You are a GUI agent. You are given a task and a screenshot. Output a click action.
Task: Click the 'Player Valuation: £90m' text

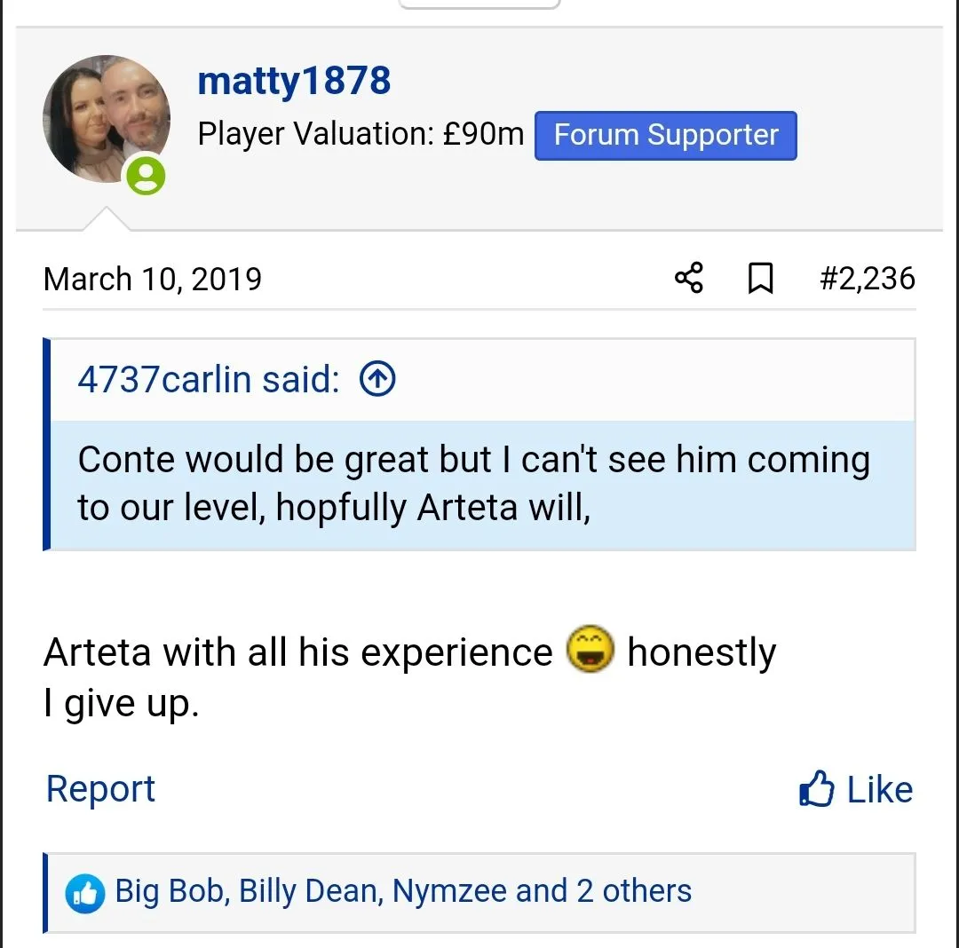coord(361,135)
